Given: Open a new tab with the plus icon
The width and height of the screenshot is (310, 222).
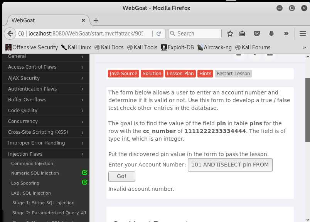Looking at the screenshot, I should (x=96, y=20).
